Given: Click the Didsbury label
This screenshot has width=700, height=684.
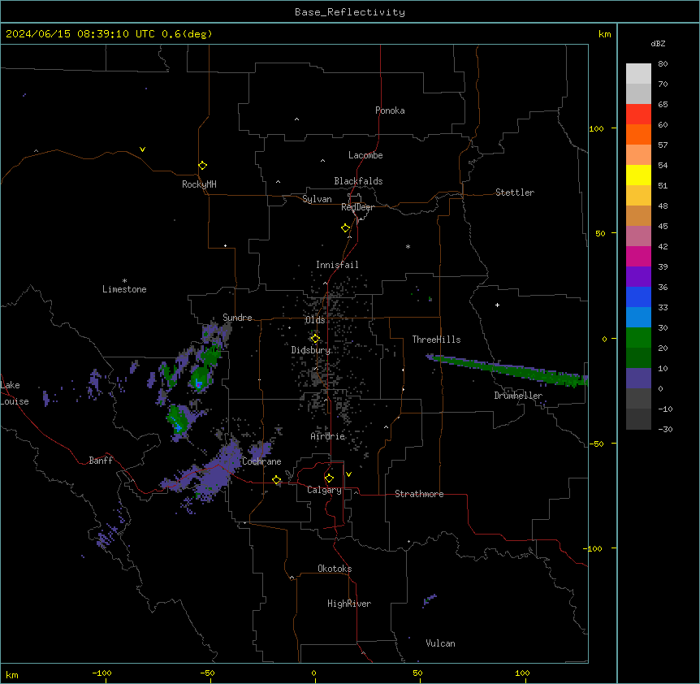Looking at the screenshot, I should 311,350.
